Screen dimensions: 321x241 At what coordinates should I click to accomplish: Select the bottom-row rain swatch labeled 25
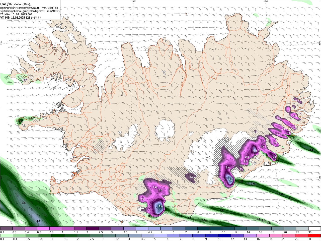click(x=301, y=236)
